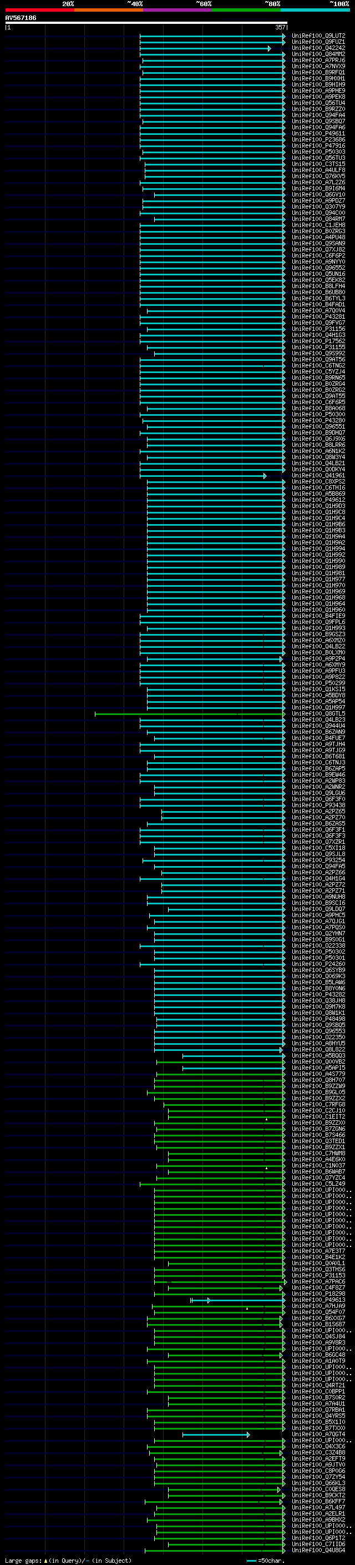This screenshot has width=355, height=1565.
Task: Select the UniRef100_B9HIH9 entry
Action: coord(318,84)
